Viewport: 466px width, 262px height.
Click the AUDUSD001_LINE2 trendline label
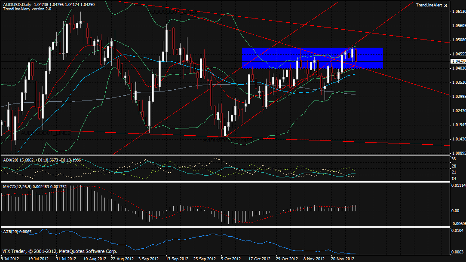click(46, 134)
